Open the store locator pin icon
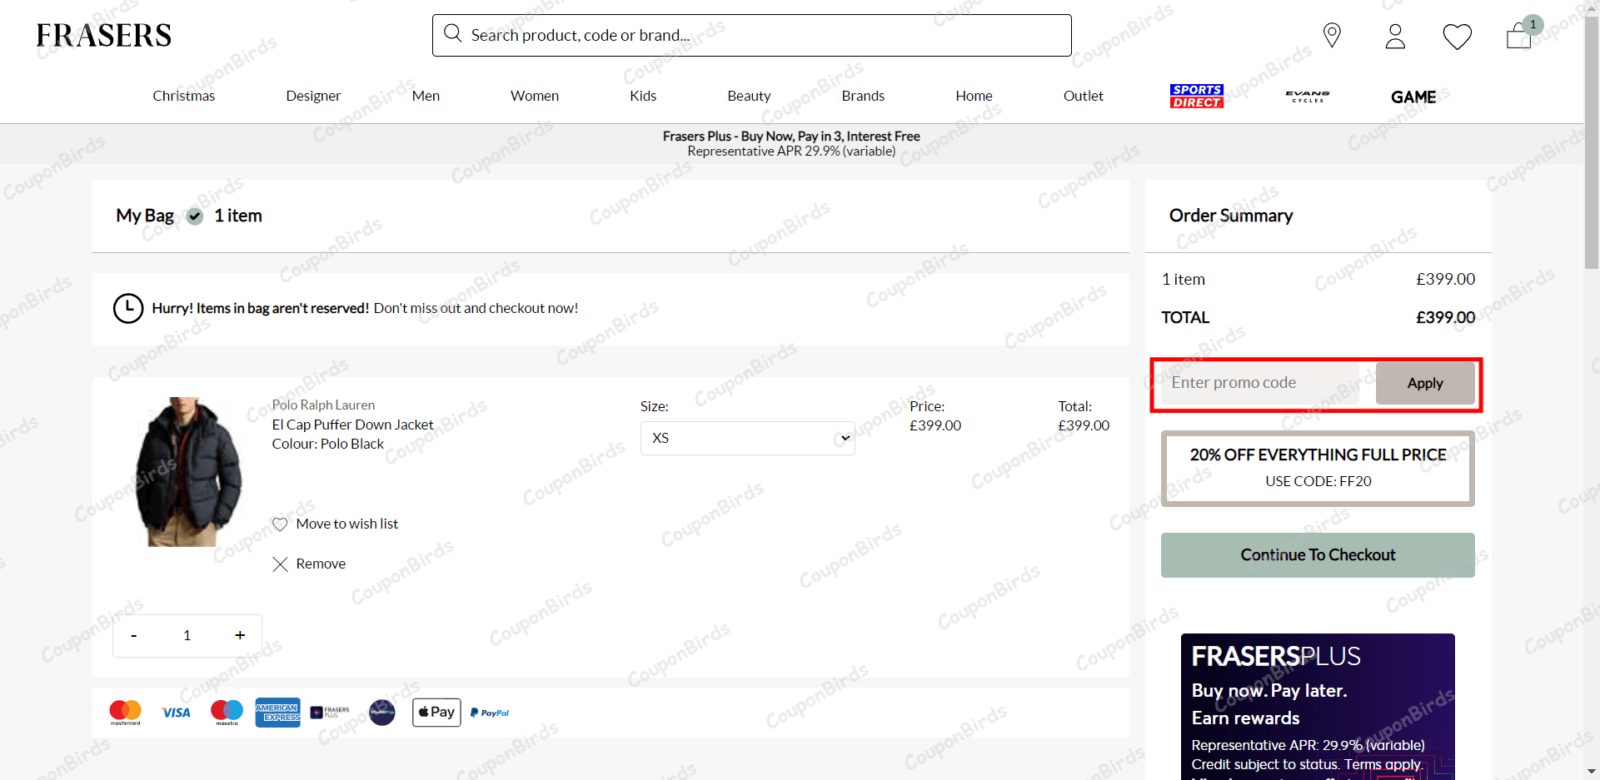 pos(1331,35)
